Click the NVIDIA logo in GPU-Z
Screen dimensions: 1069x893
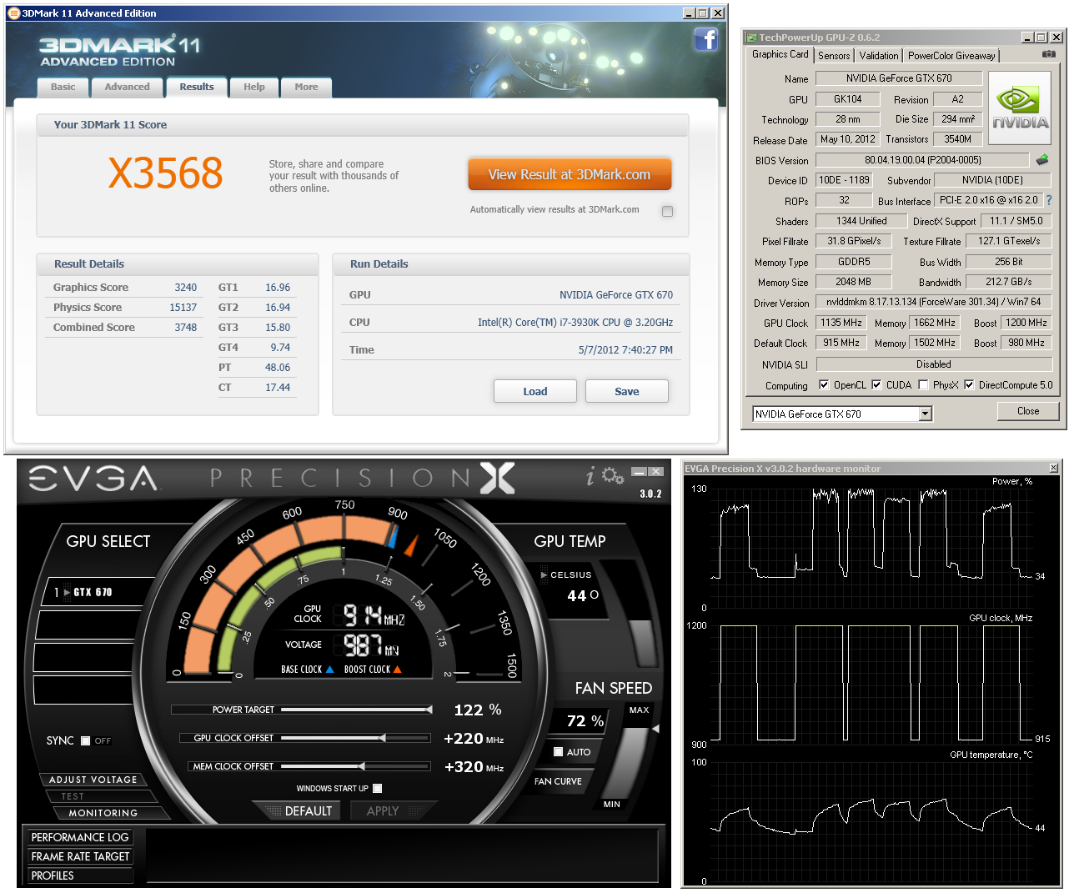[1020, 110]
